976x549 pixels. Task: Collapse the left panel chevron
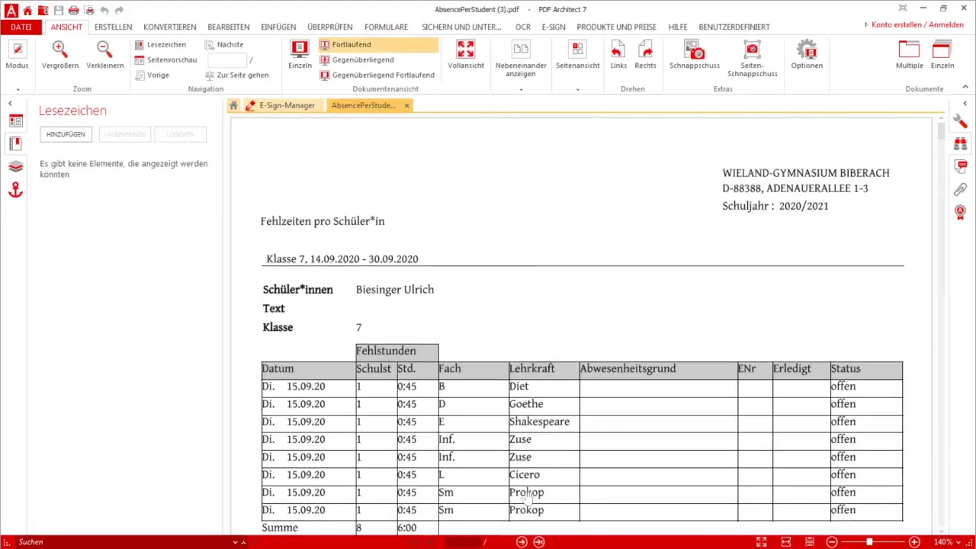(x=10, y=103)
